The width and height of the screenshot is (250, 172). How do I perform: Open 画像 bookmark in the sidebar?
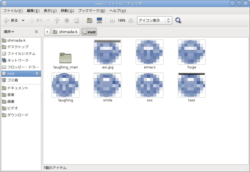[x=21, y=101]
